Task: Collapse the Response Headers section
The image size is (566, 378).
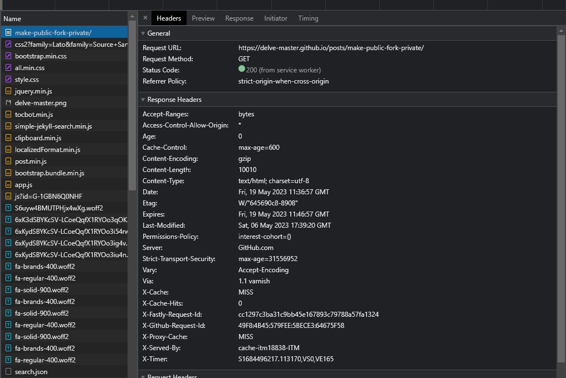Action: tap(143, 100)
